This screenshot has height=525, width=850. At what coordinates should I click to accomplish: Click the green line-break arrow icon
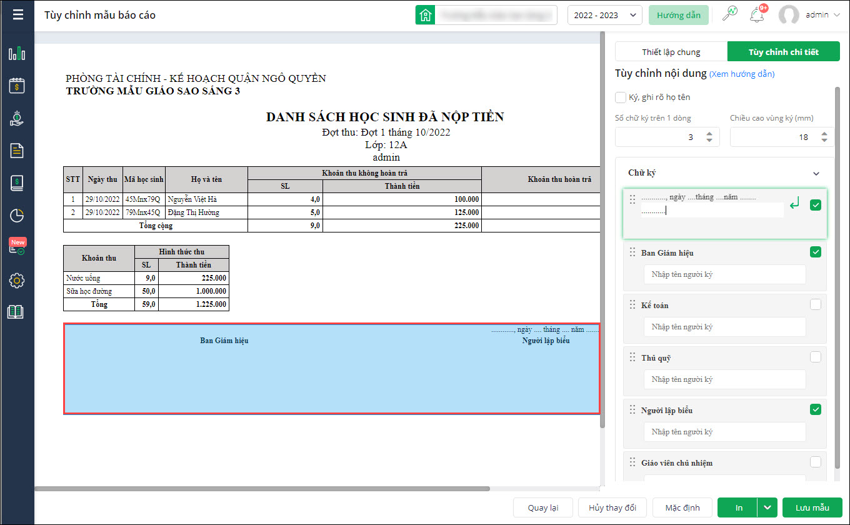pyautogui.click(x=794, y=204)
